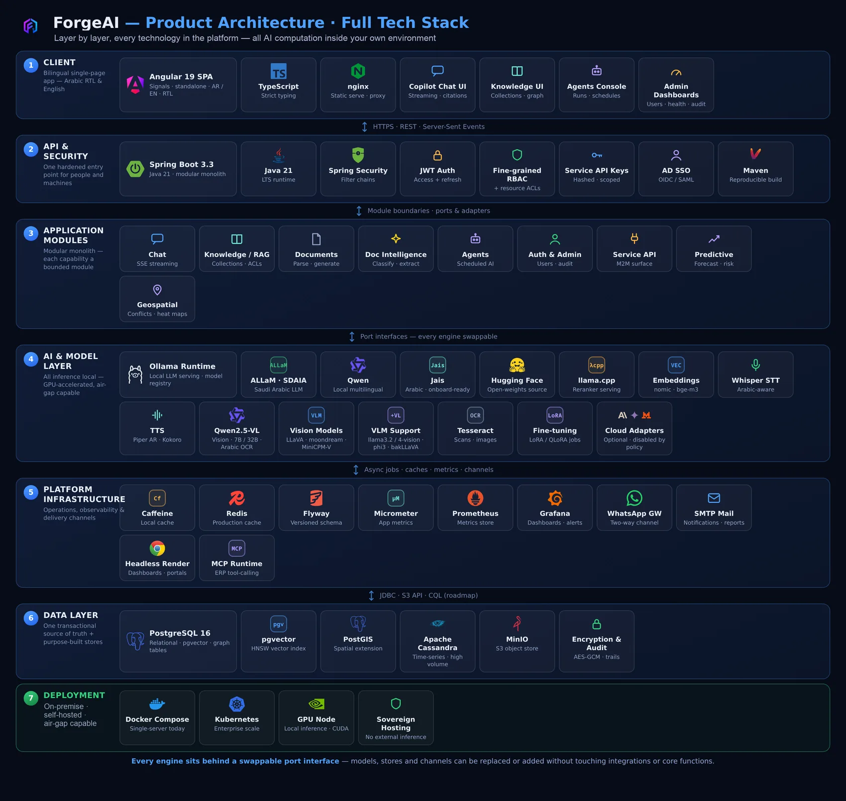Click the Spring Boot power icon
Image resolution: width=846 pixels, height=801 pixels.
(x=135, y=169)
